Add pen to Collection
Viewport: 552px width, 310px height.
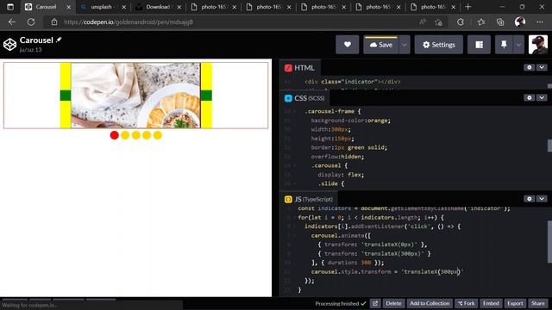pos(430,303)
